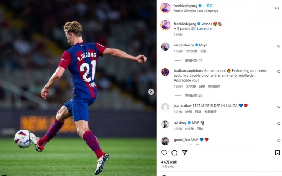Like sergiroberto's Mvp! comment
The width and height of the screenshot is (282, 176).
[x=279, y=46]
